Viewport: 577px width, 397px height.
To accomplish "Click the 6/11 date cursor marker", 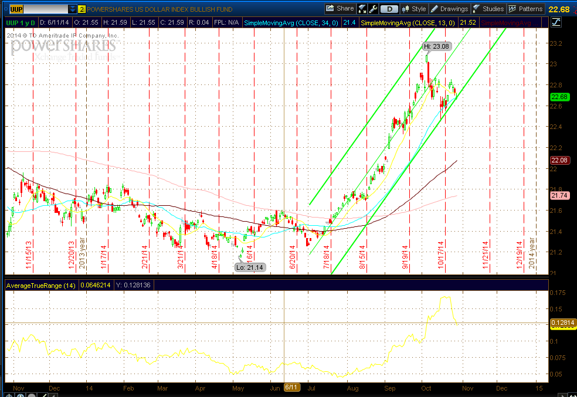I will tap(291, 387).
